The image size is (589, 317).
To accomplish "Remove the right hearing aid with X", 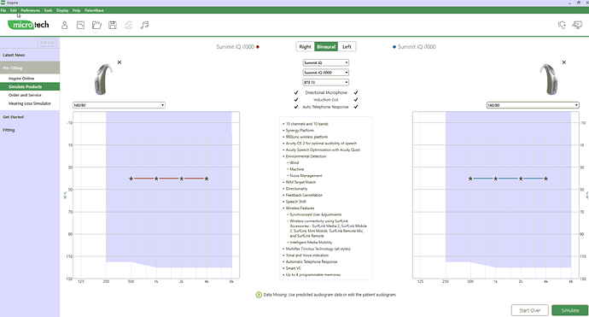I will click(x=120, y=62).
